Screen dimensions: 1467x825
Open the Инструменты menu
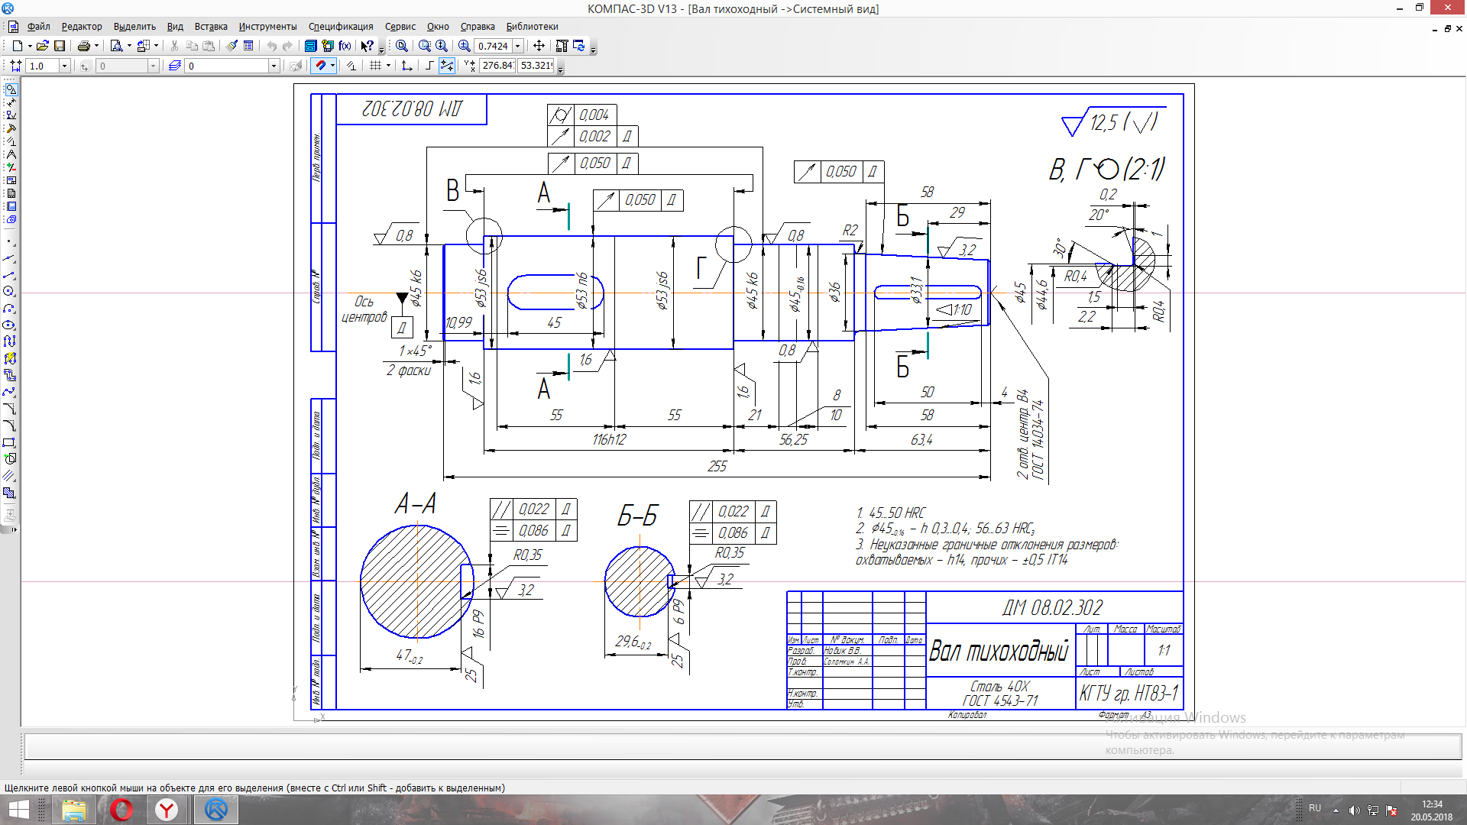point(267,26)
